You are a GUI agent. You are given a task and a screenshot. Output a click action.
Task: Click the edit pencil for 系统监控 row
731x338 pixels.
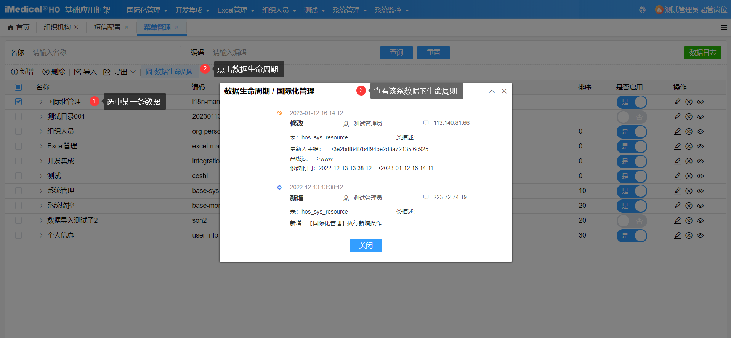677,206
